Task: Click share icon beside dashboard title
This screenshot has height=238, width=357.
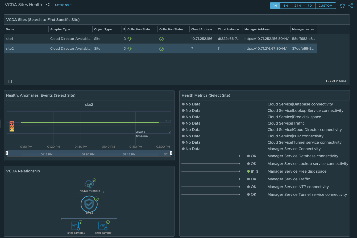Action: [48, 5]
